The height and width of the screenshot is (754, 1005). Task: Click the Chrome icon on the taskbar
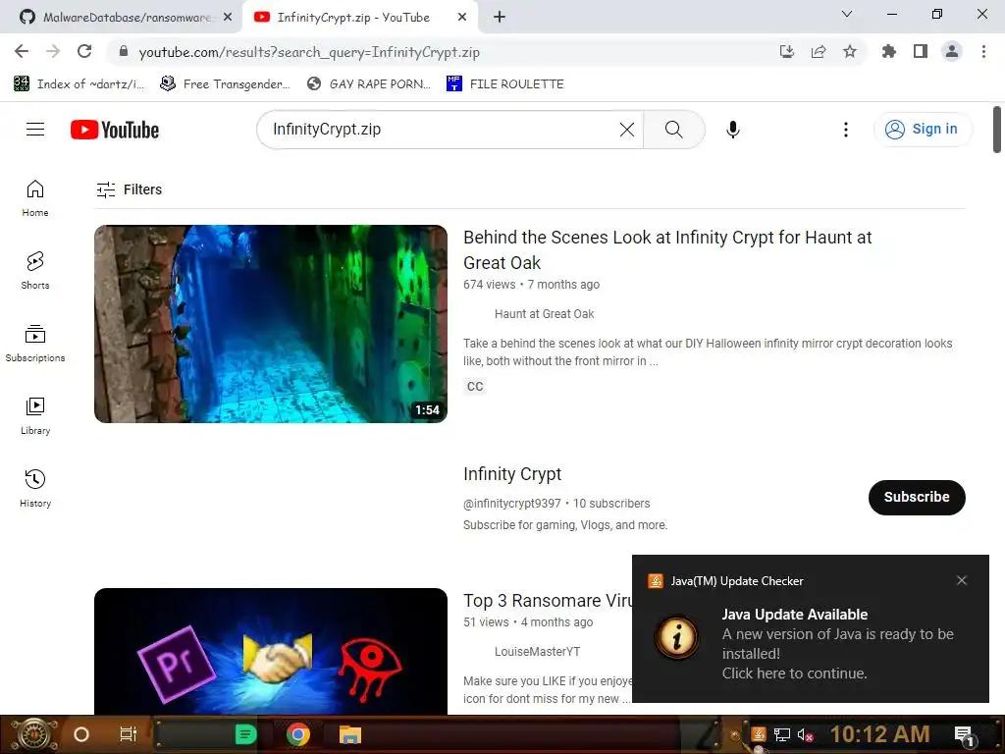(x=298, y=734)
